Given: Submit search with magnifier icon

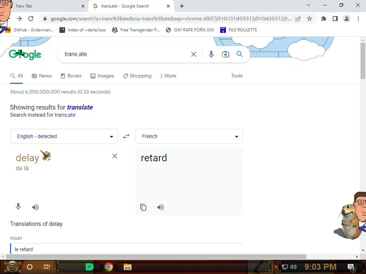Looking at the screenshot, I should coord(239,54).
